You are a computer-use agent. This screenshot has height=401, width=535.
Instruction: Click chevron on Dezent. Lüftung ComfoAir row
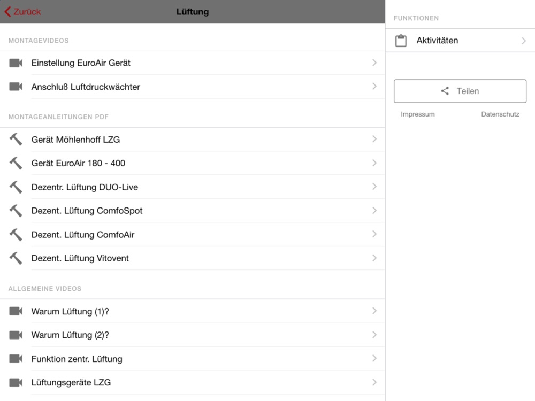tap(374, 234)
